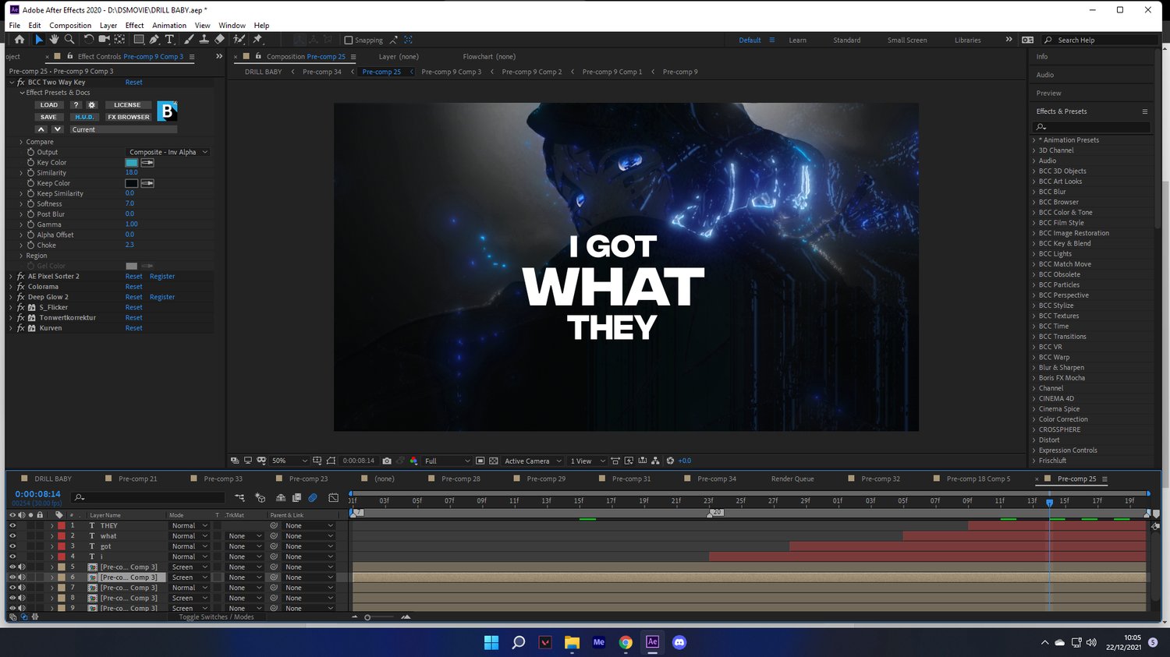1170x657 pixels.
Task: Toggle visibility of layer 5
Action: [x=12, y=567]
